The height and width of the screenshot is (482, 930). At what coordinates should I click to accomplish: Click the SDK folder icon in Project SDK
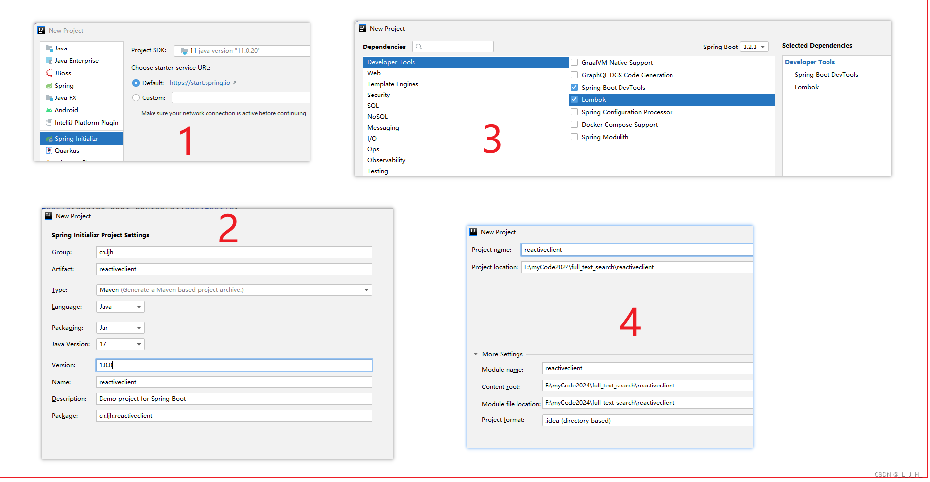pyautogui.click(x=184, y=51)
